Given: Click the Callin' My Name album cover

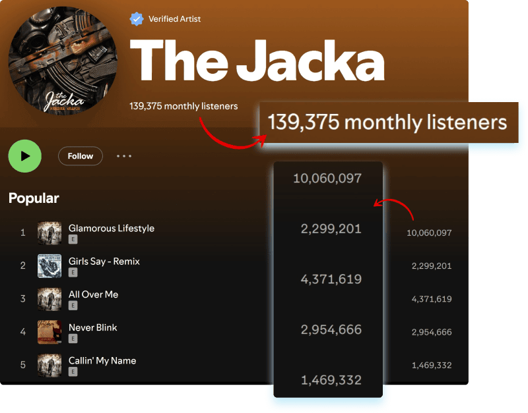Looking at the screenshot, I should 49,366.
